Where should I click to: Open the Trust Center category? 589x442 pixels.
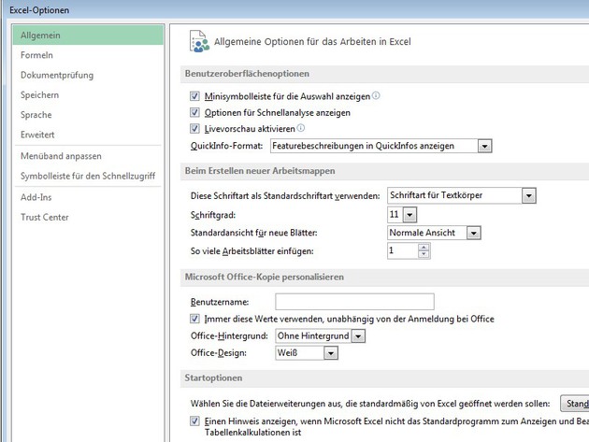88,217
